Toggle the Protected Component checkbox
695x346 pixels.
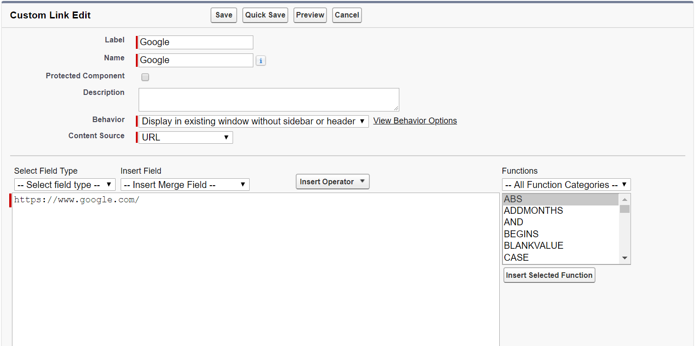145,77
